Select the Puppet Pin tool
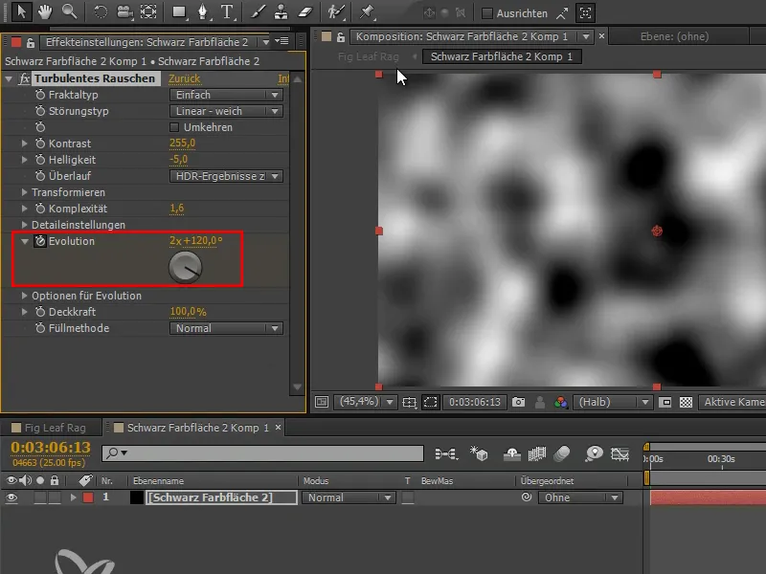766x574 pixels. (367, 11)
